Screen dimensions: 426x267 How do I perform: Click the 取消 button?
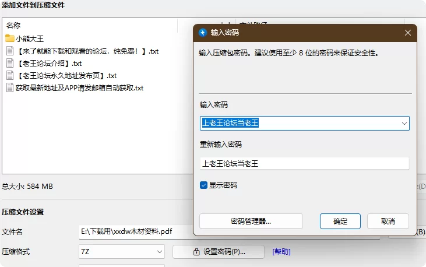pos(388,222)
